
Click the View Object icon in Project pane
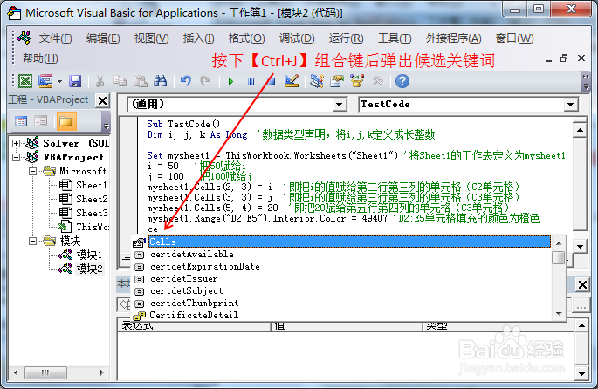click(x=40, y=121)
